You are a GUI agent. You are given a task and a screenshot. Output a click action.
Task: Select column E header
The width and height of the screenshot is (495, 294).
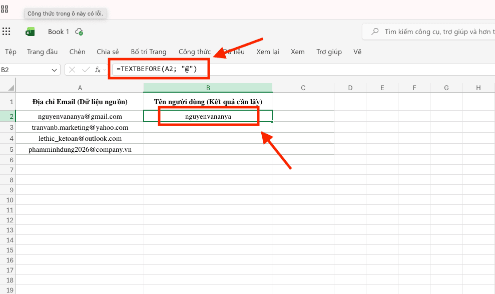(x=382, y=88)
